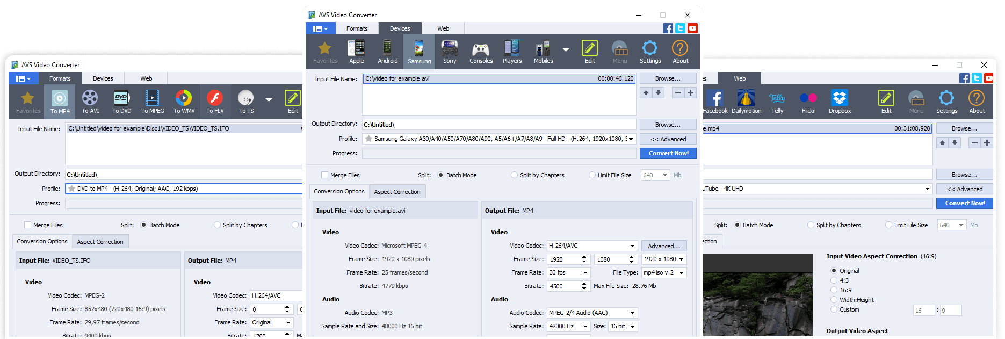Open MPEG-2/4 Audio (AAC) codec dropdown
Image resolution: width=1005 pixels, height=339 pixels.
point(632,313)
